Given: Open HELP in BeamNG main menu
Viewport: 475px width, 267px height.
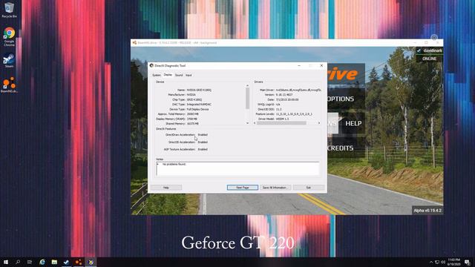Looking at the screenshot, I should coord(353,124).
